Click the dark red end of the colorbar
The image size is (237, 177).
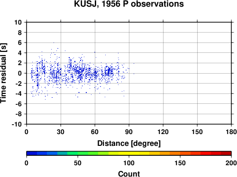(x=226, y=153)
